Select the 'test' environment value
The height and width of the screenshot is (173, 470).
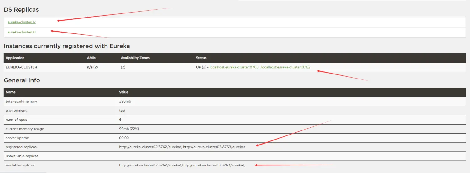click(122, 110)
